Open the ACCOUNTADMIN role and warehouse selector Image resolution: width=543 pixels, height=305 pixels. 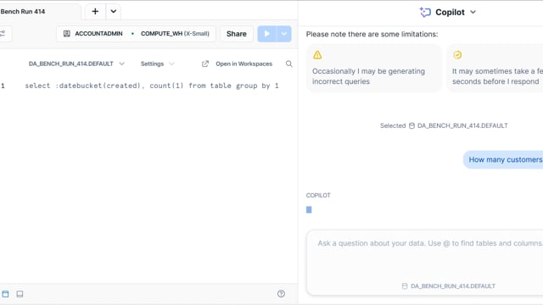click(136, 34)
